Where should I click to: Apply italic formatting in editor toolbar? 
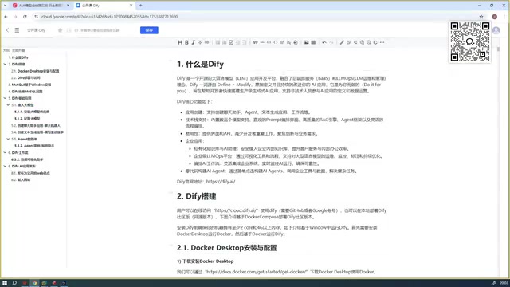[x=193, y=42]
